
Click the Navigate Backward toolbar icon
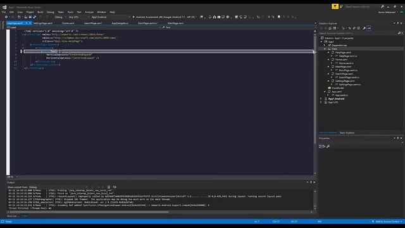point(6,17)
